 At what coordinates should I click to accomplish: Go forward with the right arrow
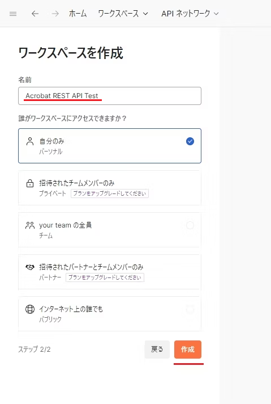(55, 14)
